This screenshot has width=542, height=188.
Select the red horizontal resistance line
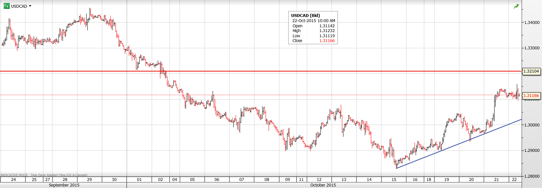pyautogui.click(x=259, y=71)
